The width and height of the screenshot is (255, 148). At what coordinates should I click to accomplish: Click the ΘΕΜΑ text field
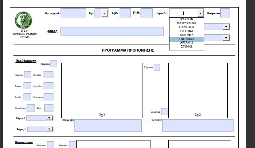112,31
